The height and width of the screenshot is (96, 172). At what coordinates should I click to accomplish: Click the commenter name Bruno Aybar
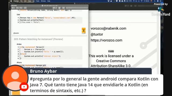(43, 71)
